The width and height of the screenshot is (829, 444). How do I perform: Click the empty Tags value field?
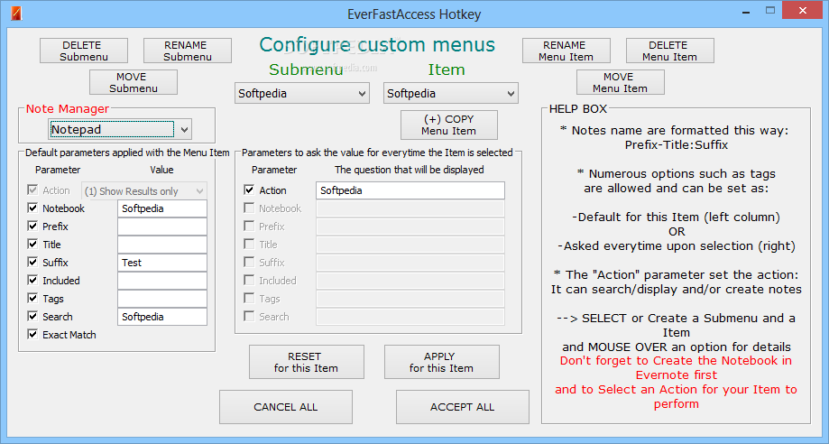click(162, 299)
